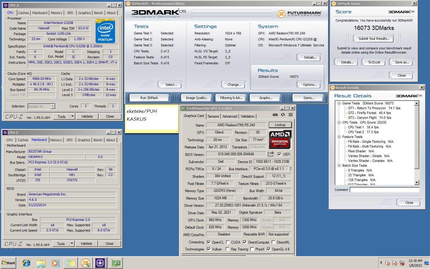Click the AMD Radeon Graphics logo
430x269 pixels.
tap(280, 139)
